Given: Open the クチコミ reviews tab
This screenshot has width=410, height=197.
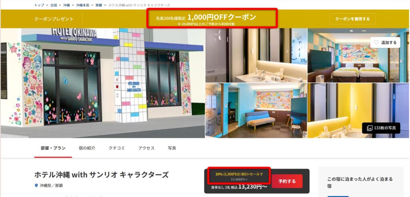Looking at the screenshot, I should tap(117, 148).
